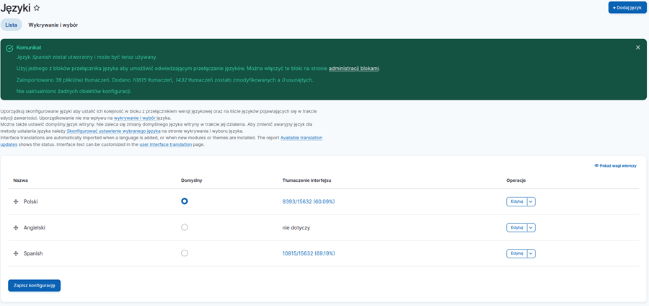The width and height of the screenshot is (649, 306).
Task: Click the Dodaj język button
Action: point(627,8)
